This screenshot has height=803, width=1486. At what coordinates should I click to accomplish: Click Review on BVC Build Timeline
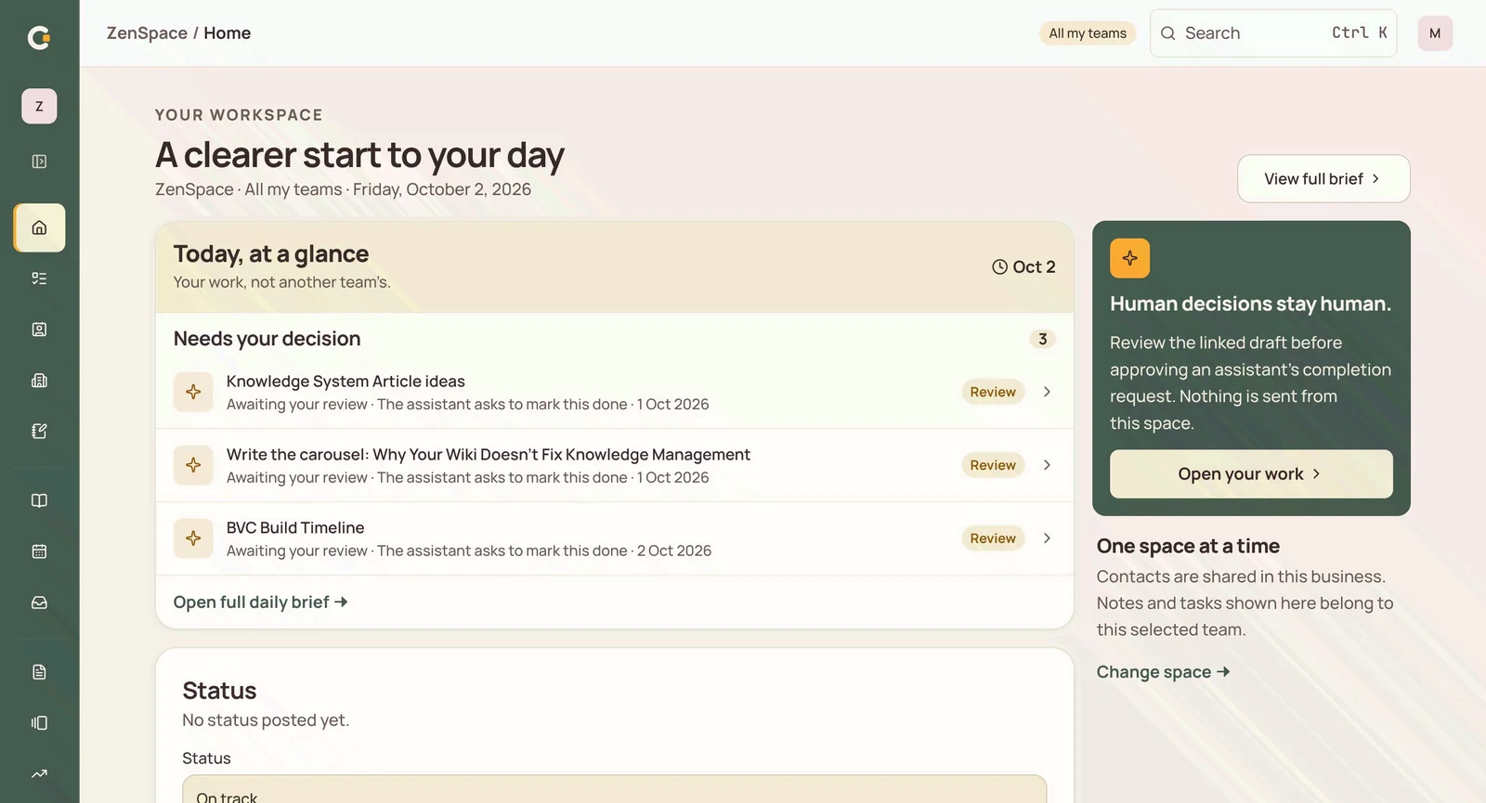click(993, 538)
